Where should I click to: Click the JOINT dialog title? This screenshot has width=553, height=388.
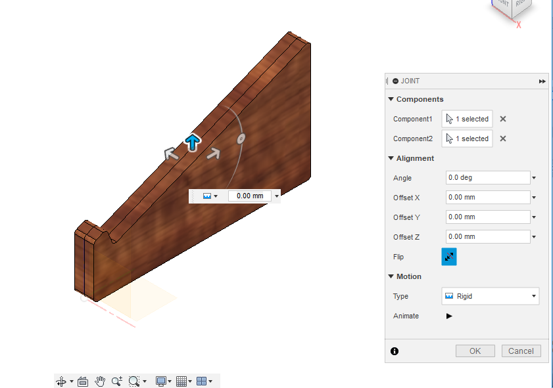coord(410,81)
